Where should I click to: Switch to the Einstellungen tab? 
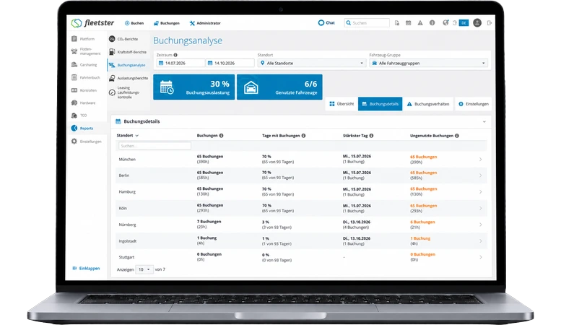tap(473, 104)
